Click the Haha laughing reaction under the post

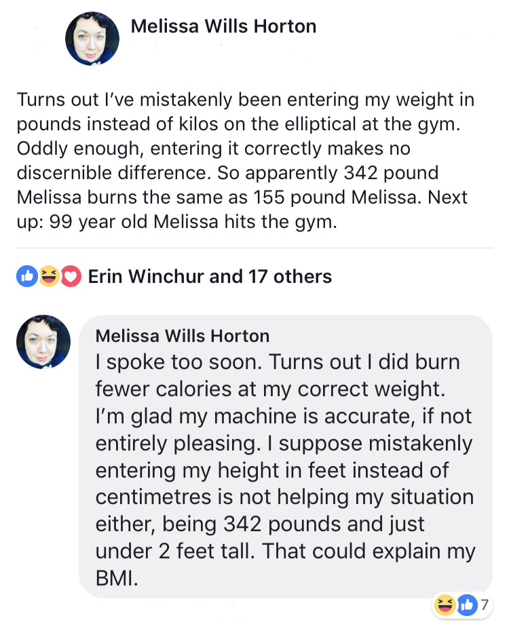[x=49, y=276]
